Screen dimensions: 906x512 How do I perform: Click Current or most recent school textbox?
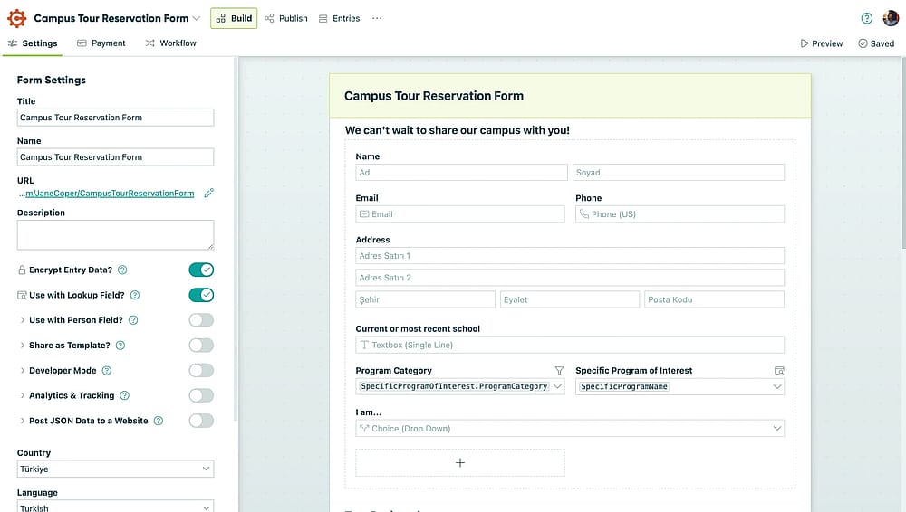(570, 346)
